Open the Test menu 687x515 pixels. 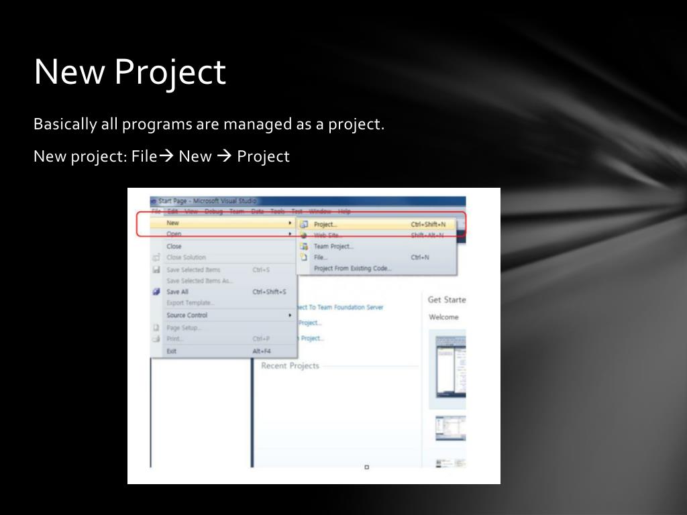pos(297,211)
